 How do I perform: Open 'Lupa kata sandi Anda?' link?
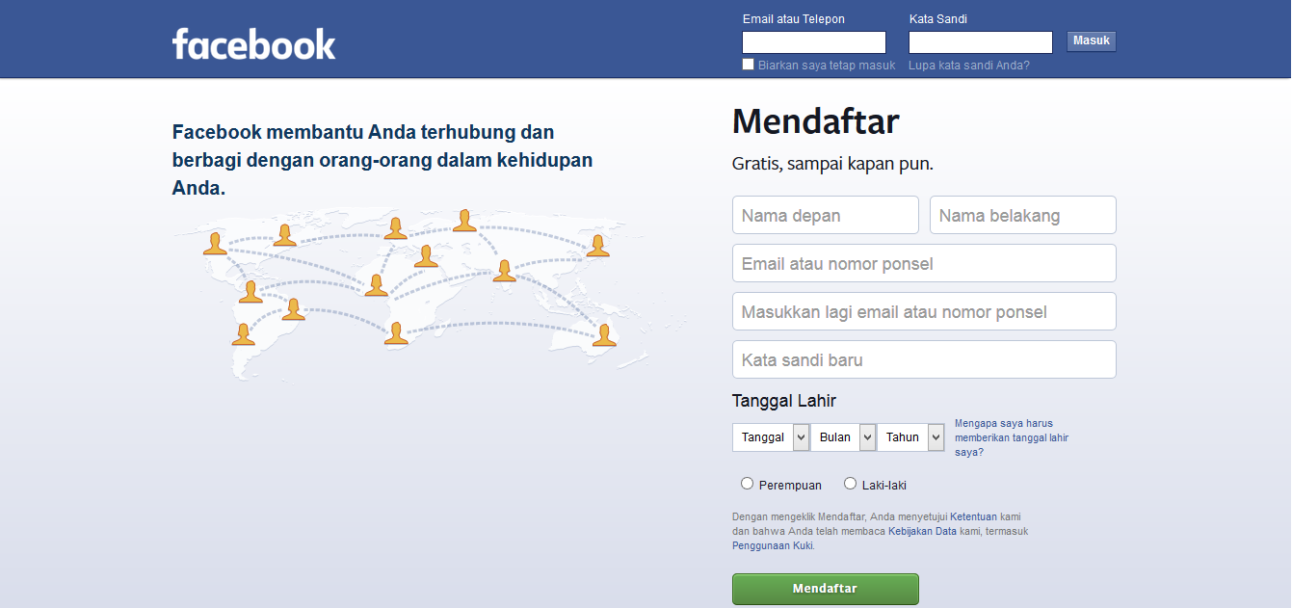tap(968, 66)
